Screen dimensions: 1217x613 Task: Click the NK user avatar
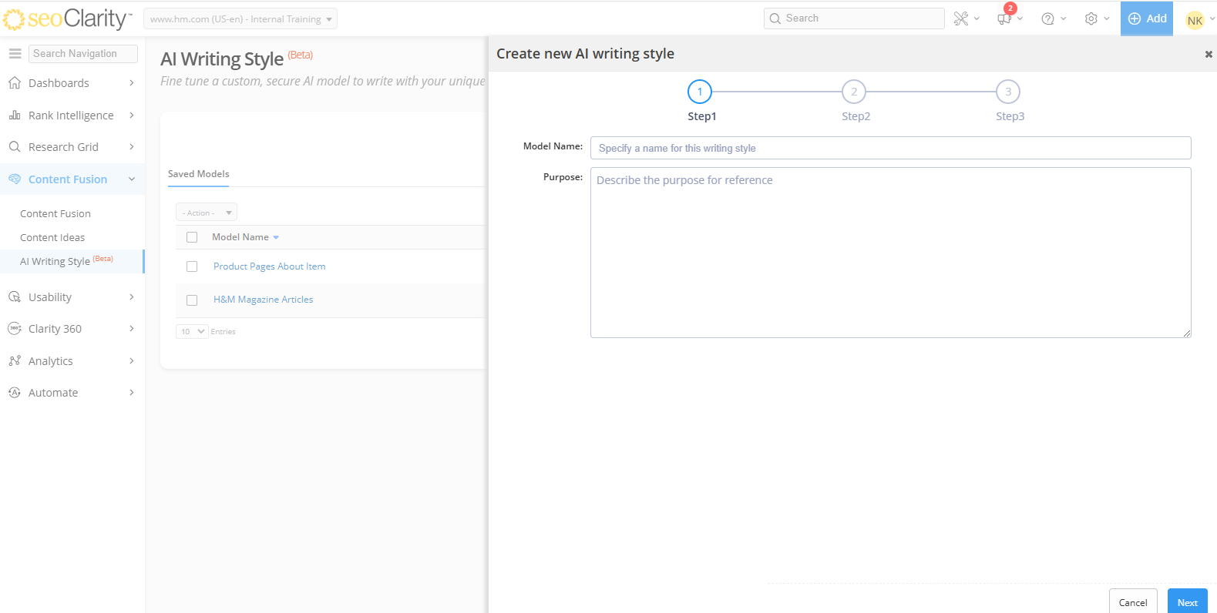[x=1195, y=21]
